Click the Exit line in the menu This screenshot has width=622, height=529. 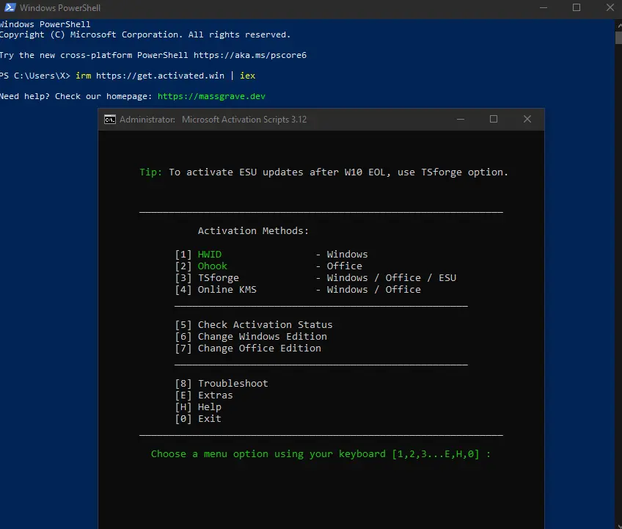pos(198,419)
